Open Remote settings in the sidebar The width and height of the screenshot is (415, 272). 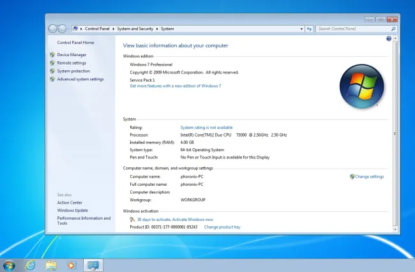tap(72, 63)
